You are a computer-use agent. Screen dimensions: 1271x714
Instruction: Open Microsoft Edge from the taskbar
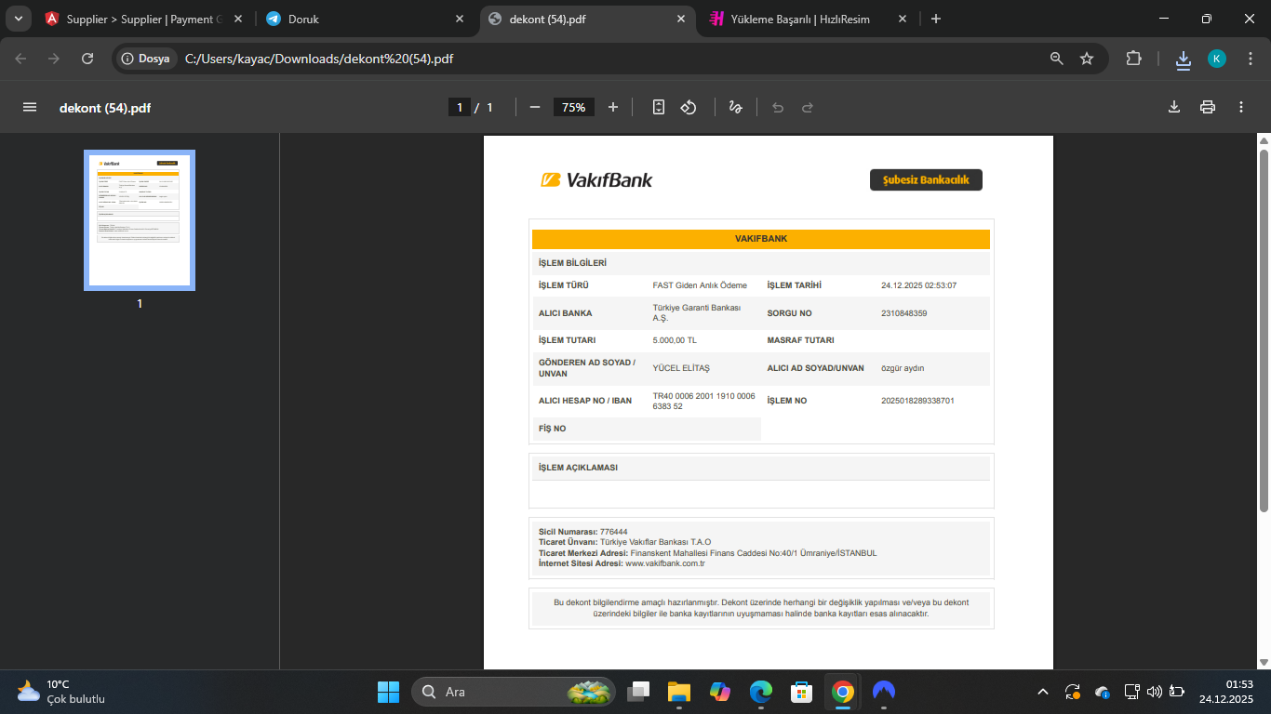pyautogui.click(x=761, y=692)
